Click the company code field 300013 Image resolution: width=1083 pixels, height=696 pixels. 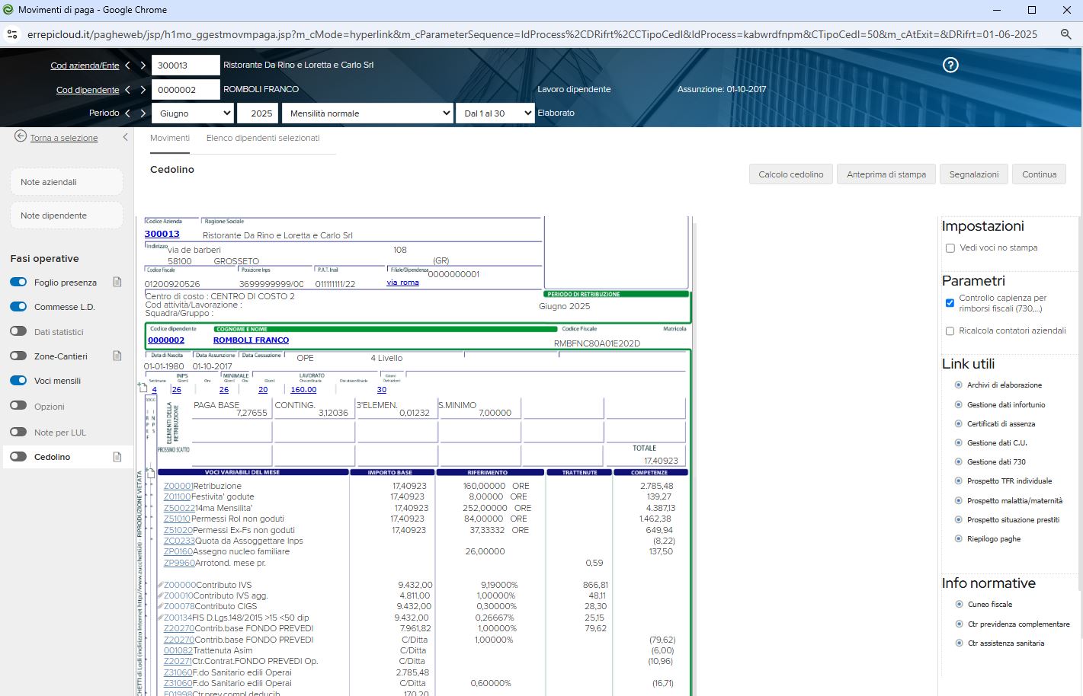tap(186, 65)
